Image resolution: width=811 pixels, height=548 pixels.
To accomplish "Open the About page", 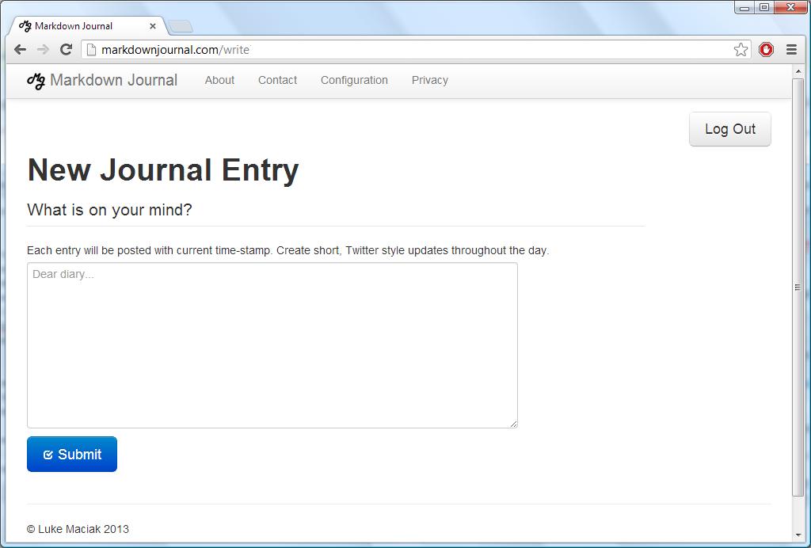I will 219,80.
